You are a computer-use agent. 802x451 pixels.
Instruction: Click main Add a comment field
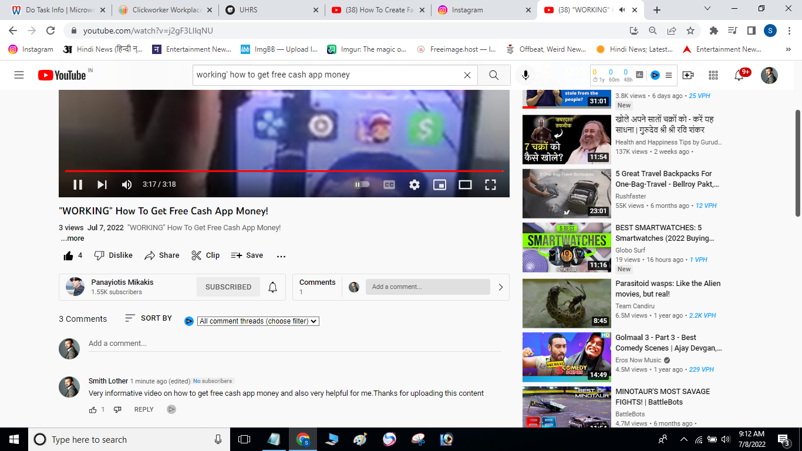[295, 344]
